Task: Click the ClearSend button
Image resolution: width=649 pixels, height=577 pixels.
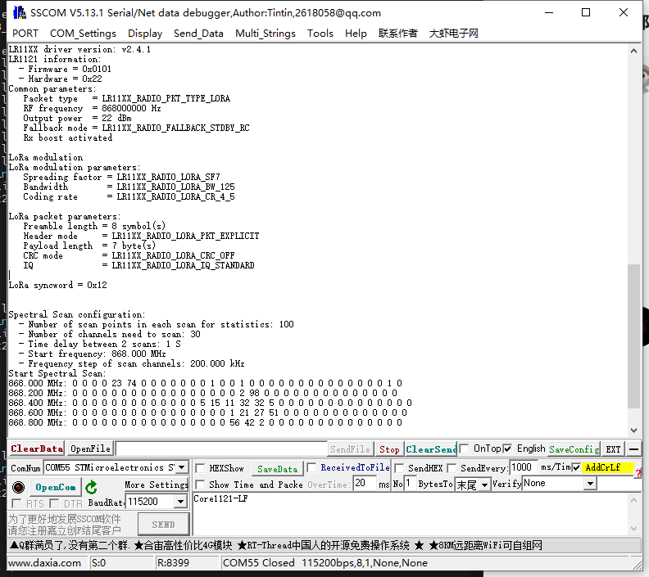Action: [x=431, y=449]
